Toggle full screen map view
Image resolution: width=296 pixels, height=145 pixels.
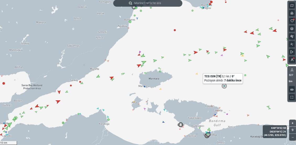click(292, 97)
